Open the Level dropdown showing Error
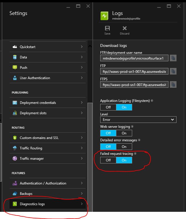The width and height of the screenshot is (186, 219). click(x=138, y=120)
